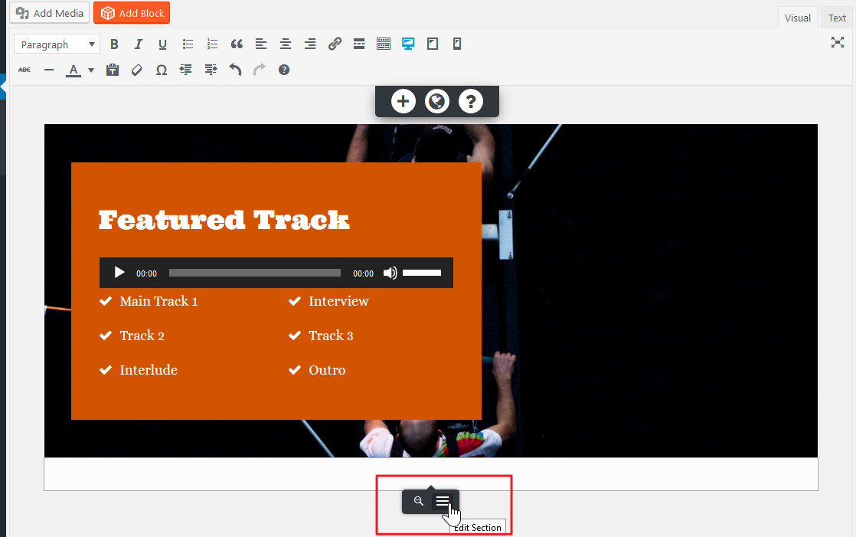Image resolution: width=856 pixels, height=537 pixels.
Task: Select the tablet preview icon
Action: [433, 44]
